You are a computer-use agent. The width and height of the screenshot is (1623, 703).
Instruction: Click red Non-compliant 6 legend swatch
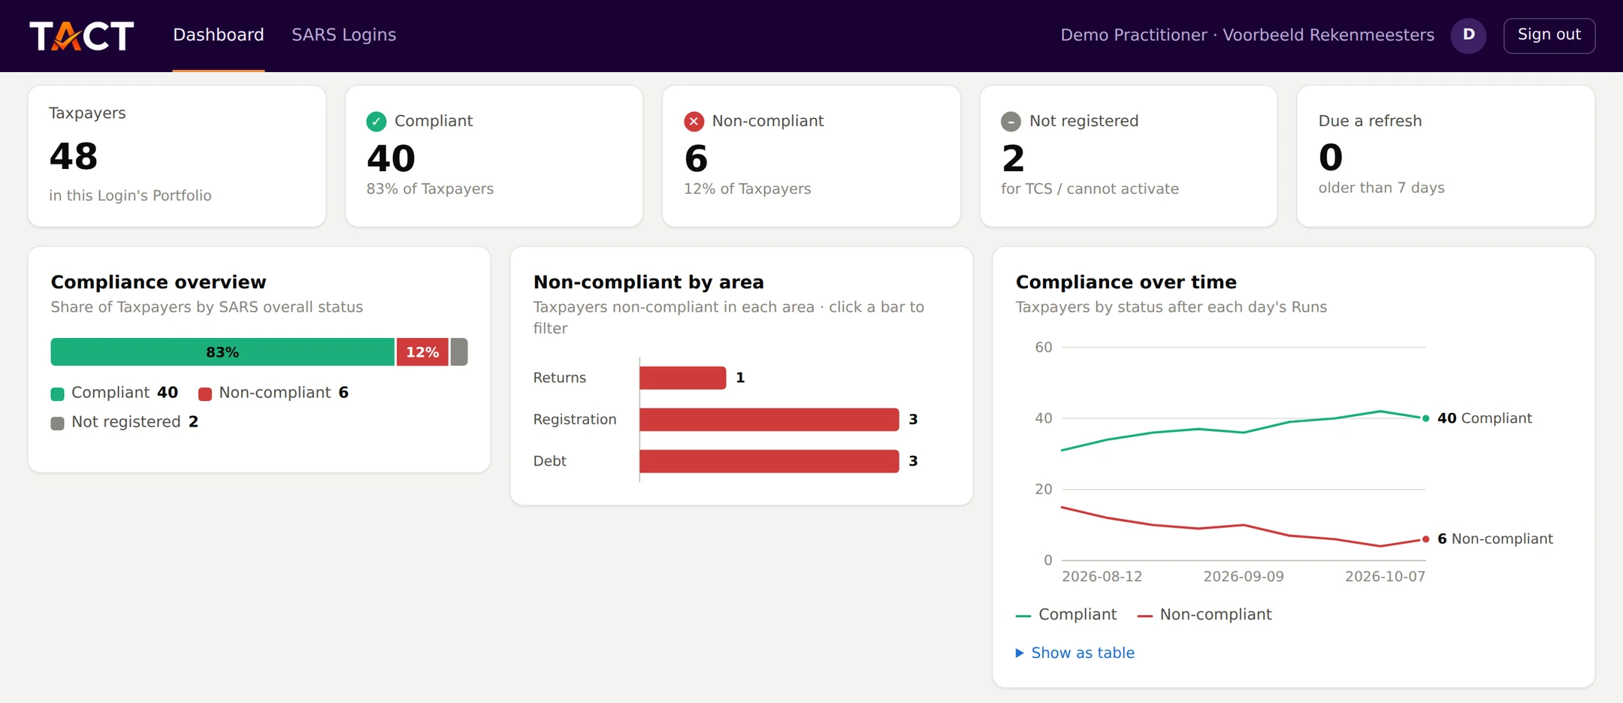tap(205, 394)
